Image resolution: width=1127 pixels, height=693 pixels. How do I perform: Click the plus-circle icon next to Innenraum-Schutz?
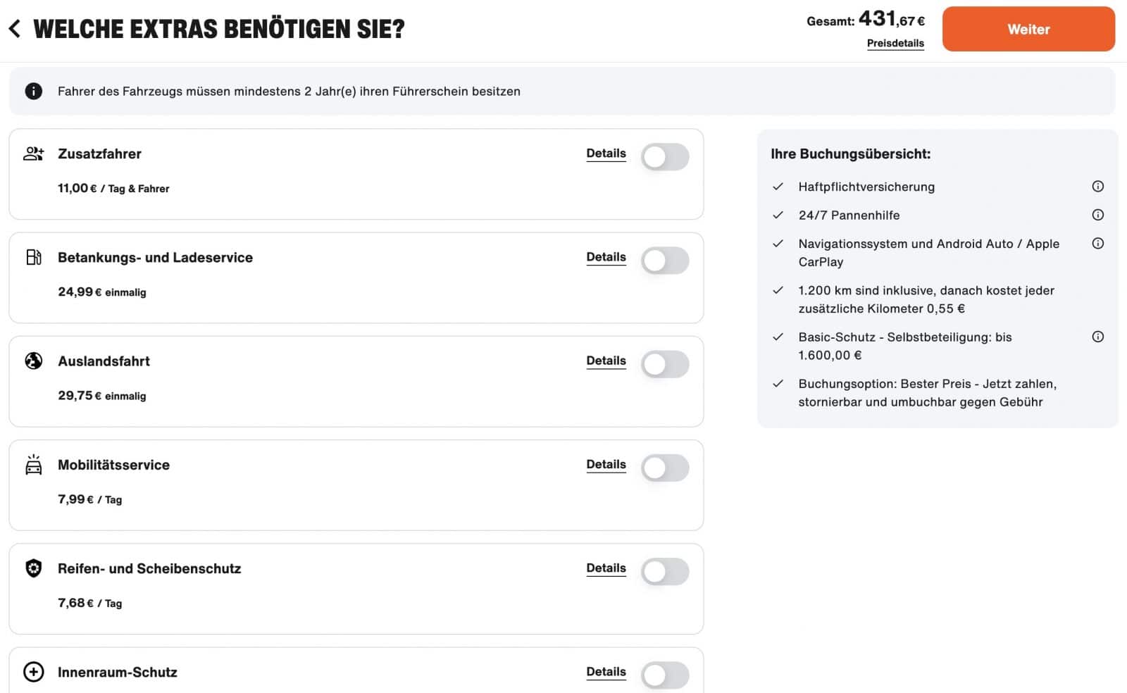(34, 673)
